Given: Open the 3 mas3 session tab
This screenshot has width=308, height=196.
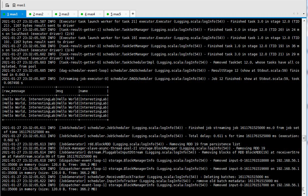Looking at the screenshot, I should pos(65,14).
